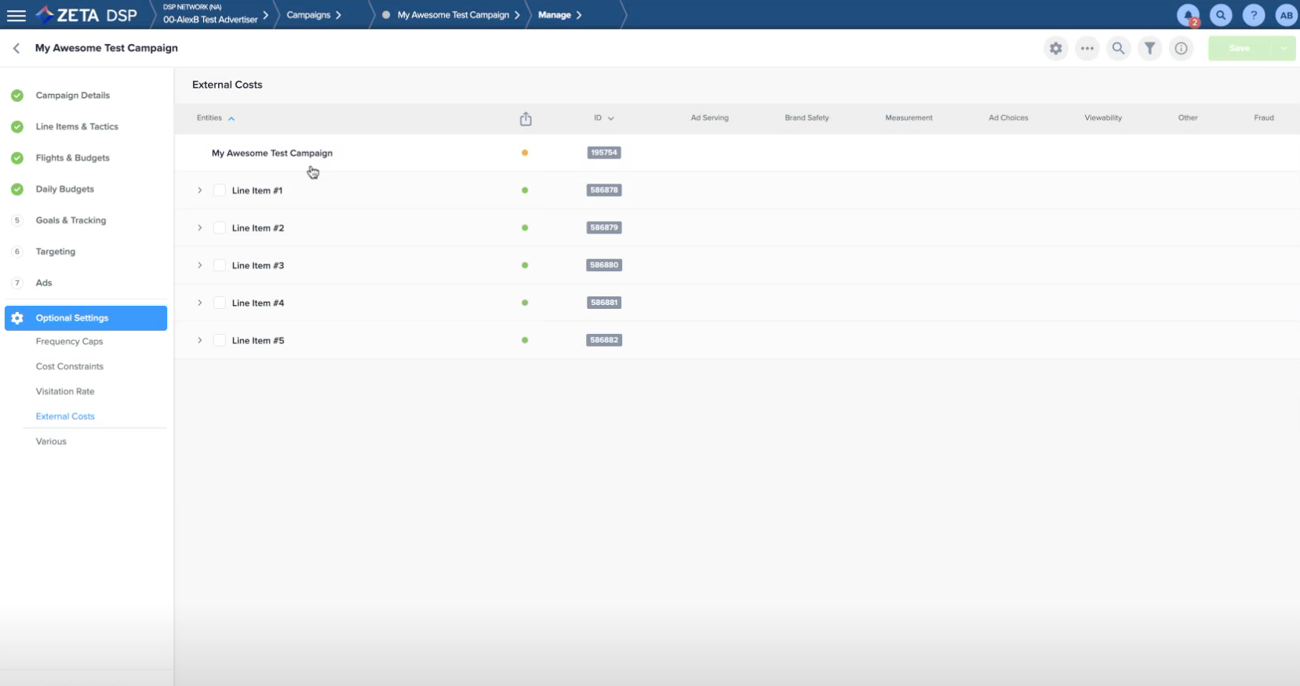Expand Line Item #2 row

click(x=200, y=228)
